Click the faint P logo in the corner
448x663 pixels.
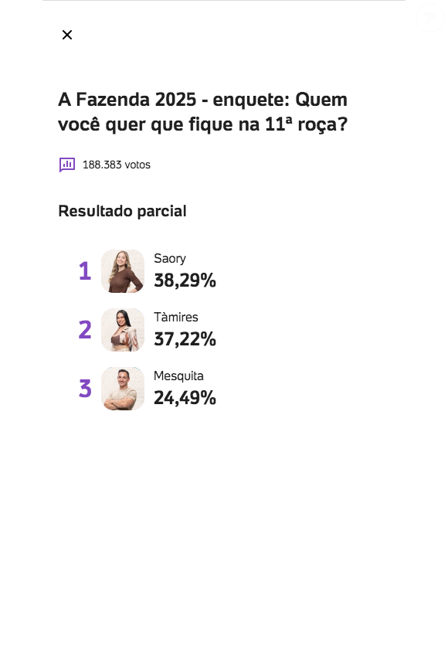click(429, 17)
